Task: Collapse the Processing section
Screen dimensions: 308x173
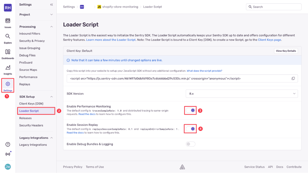Action: coord(51,27)
